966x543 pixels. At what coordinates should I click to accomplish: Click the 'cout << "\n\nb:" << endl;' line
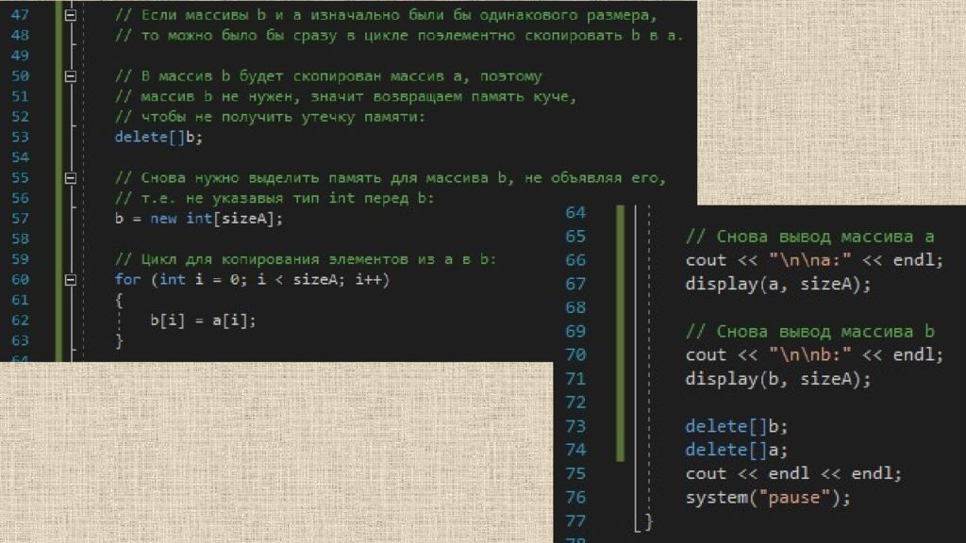814,355
